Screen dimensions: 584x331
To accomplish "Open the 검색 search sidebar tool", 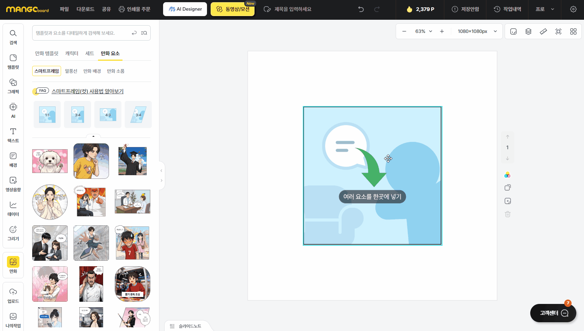I will click(x=13, y=37).
